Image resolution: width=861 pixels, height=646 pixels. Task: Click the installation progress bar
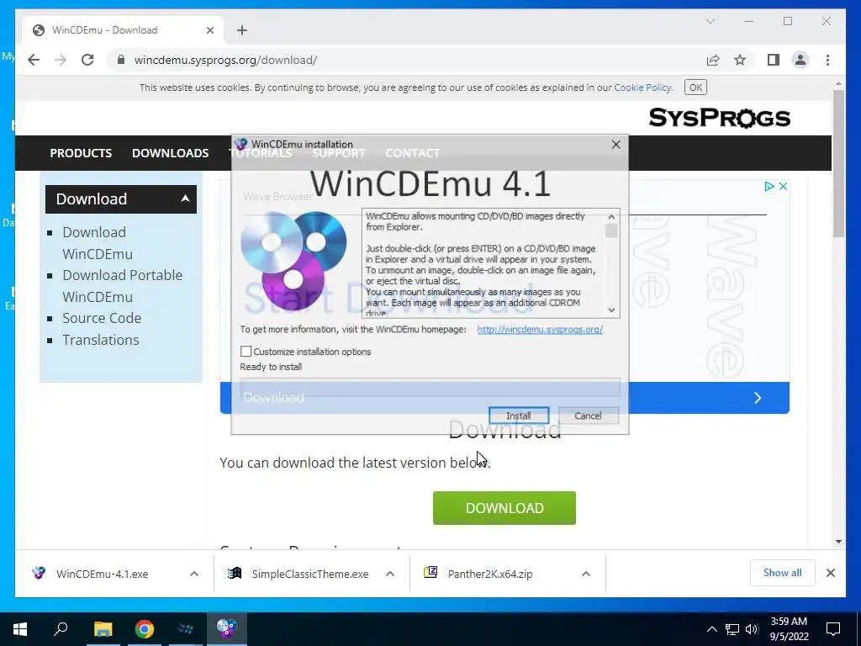click(430, 388)
